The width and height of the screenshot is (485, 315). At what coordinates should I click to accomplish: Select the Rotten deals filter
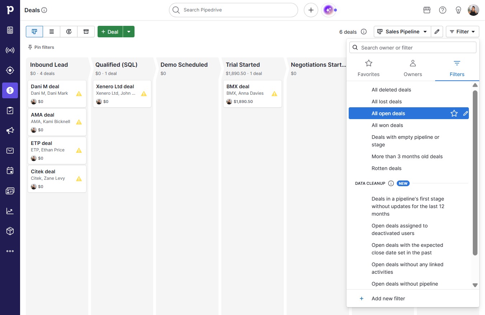click(409, 168)
